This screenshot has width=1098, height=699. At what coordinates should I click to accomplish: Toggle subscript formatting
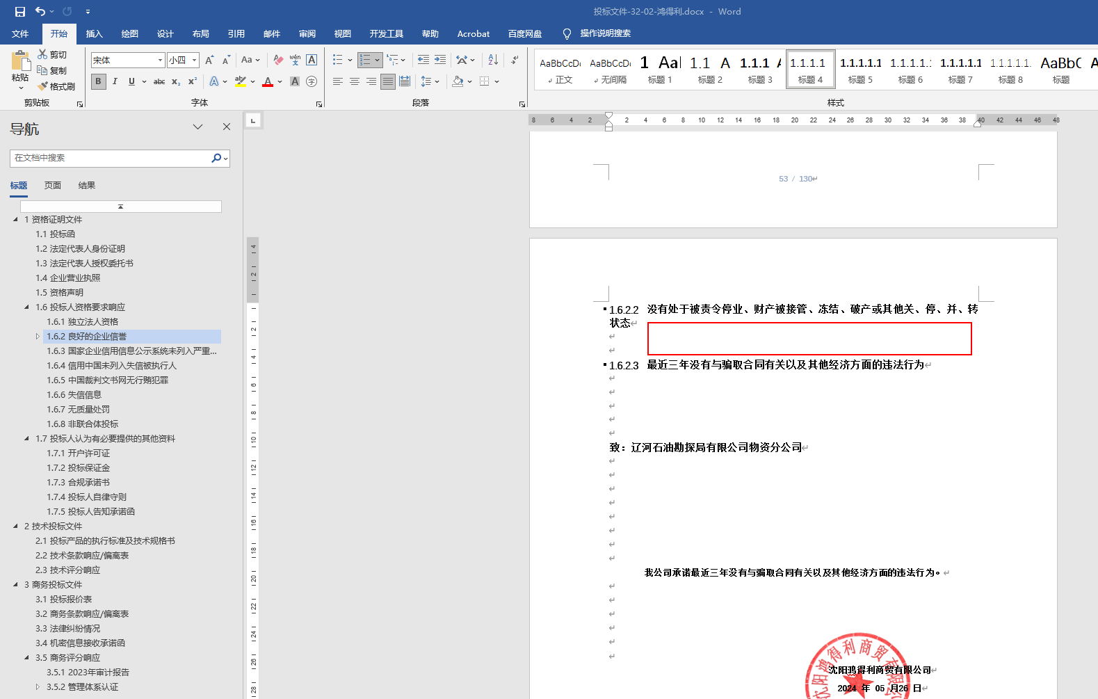[x=176, y=81]
